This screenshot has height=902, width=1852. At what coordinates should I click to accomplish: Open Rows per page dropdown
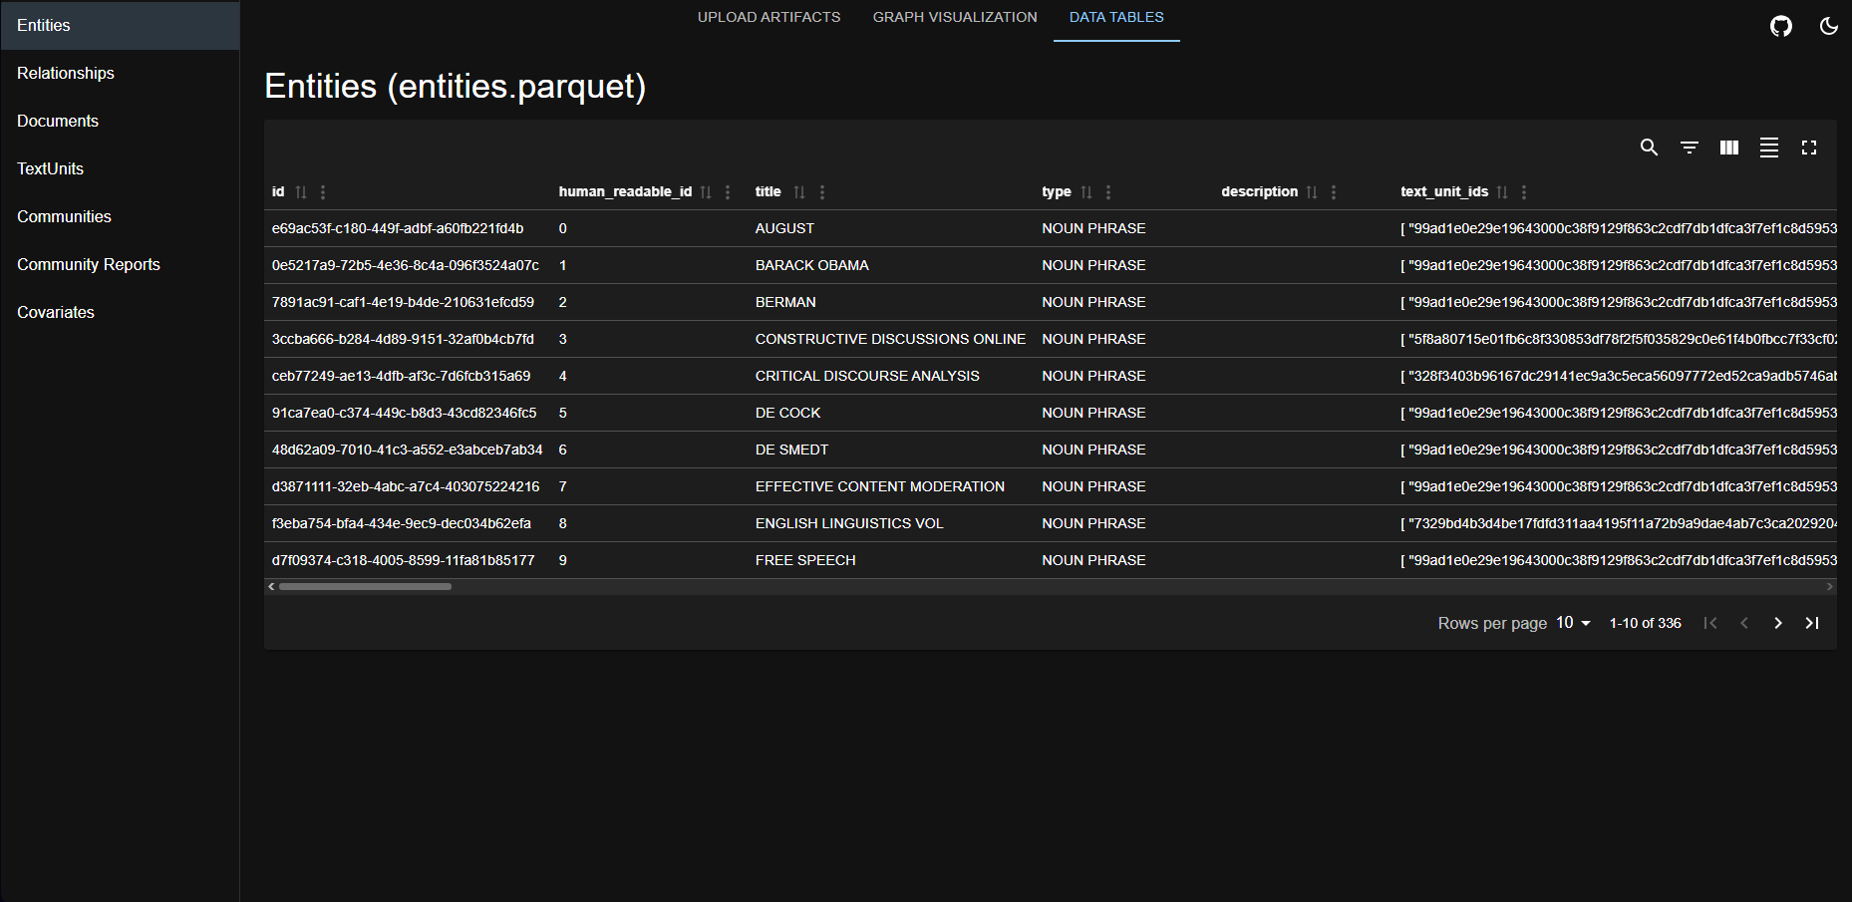point(1573,623)
